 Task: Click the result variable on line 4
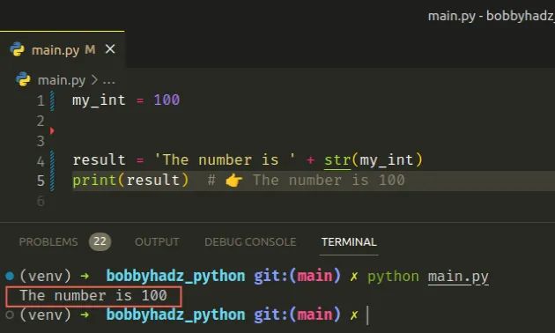click(99, 160)
